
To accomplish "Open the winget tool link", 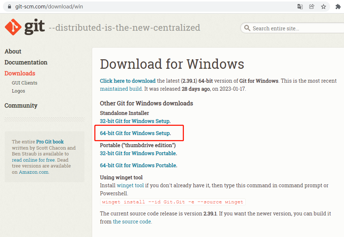I will click(x=130, y=185).
